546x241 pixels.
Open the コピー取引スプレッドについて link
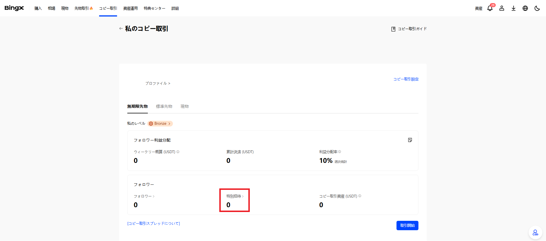[154, 223]
